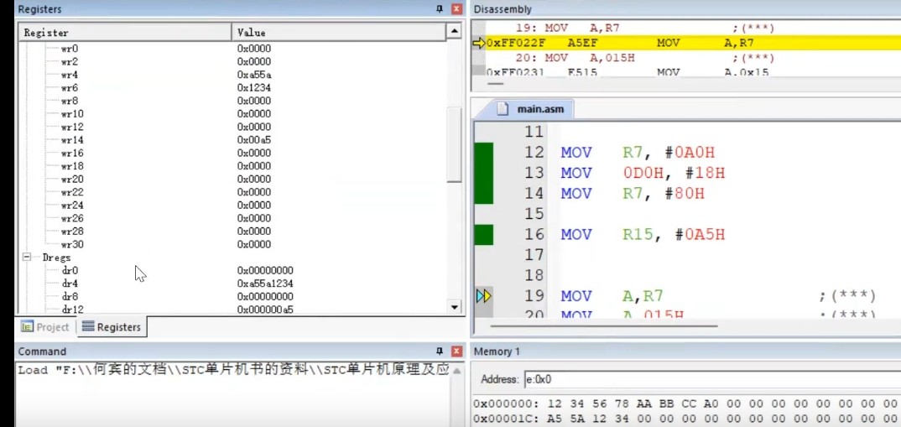Screen dimensions: 901x427
Task: Select the dr4 register entry
Action: [x=70, y=284]
